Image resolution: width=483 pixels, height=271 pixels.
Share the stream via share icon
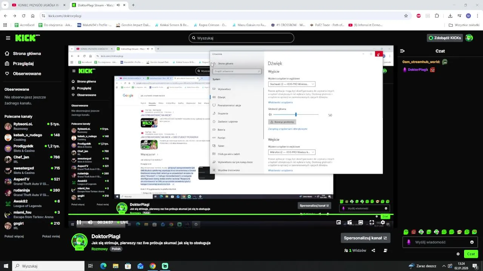373,250
